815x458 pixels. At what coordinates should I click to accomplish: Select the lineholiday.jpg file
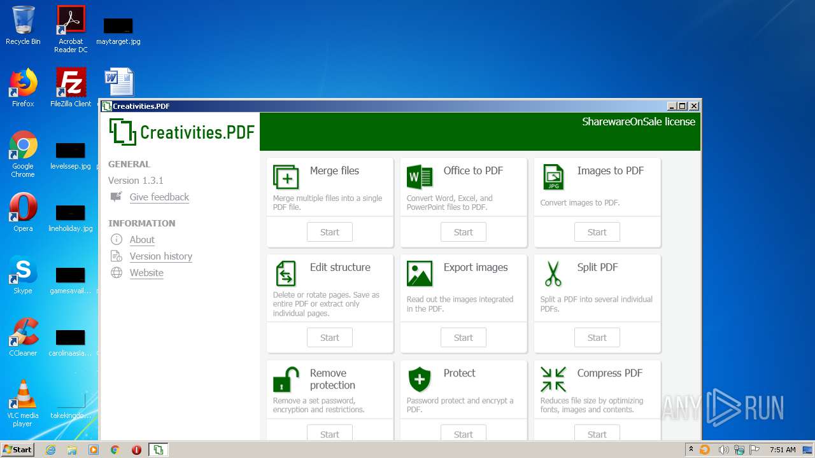point(71,218)
